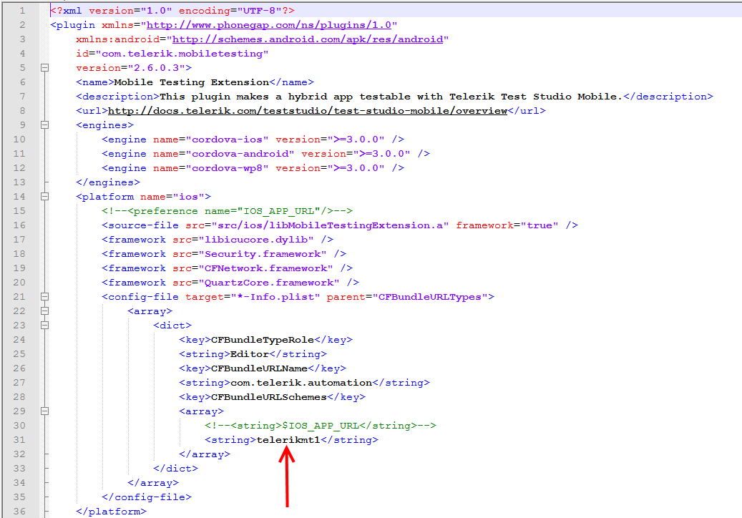Click the "QuartzCore.framework" source value
This screenshot has width=742, height=518.
point(269,283)
